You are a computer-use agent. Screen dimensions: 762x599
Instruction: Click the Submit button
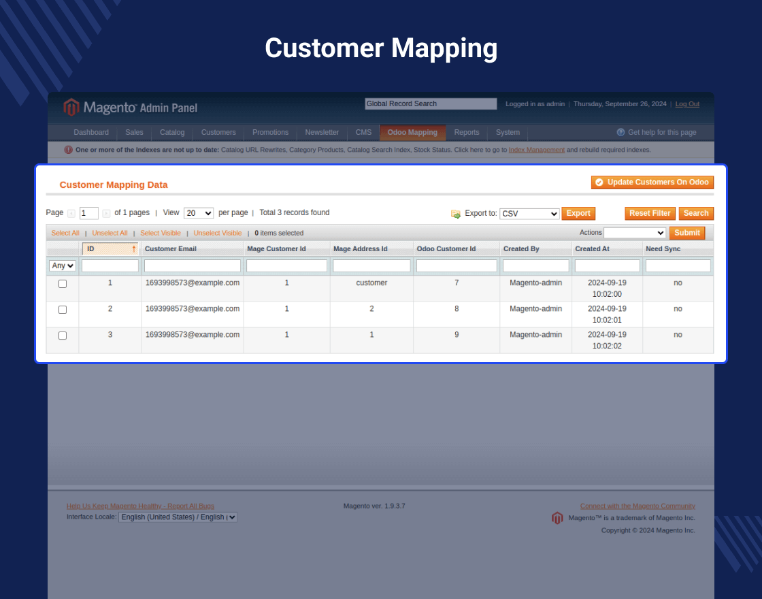pos(687,233)
